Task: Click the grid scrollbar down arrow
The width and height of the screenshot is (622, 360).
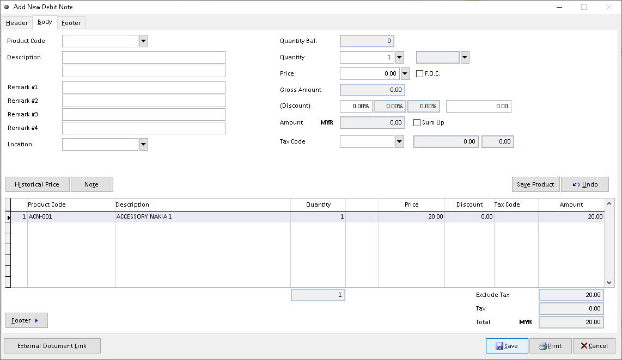Action: 609,283
